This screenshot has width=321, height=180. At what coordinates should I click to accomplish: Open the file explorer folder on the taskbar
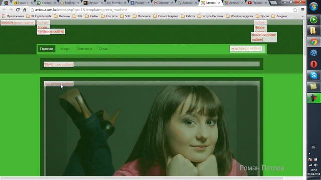tap(313, 31)
